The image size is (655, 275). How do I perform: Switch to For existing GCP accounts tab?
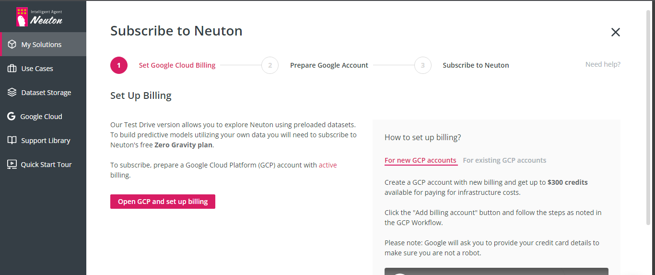coord(504,160)
